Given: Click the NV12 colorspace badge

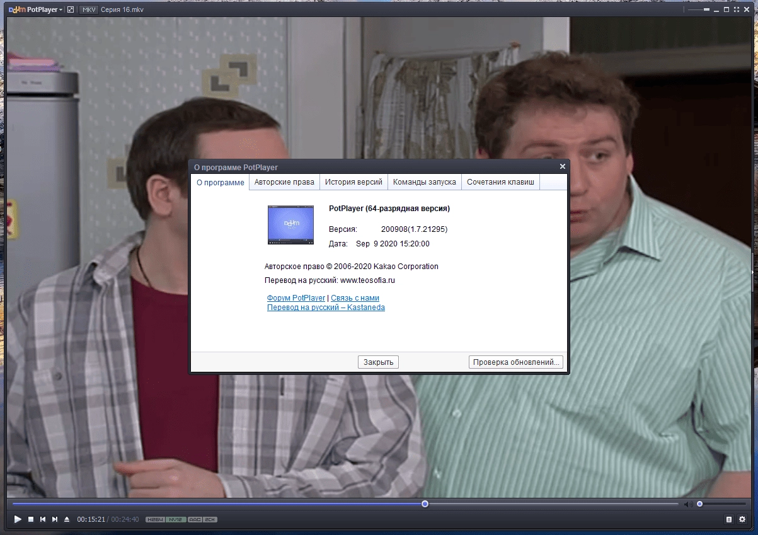Looking at the screenshot, I should [177, 519].
